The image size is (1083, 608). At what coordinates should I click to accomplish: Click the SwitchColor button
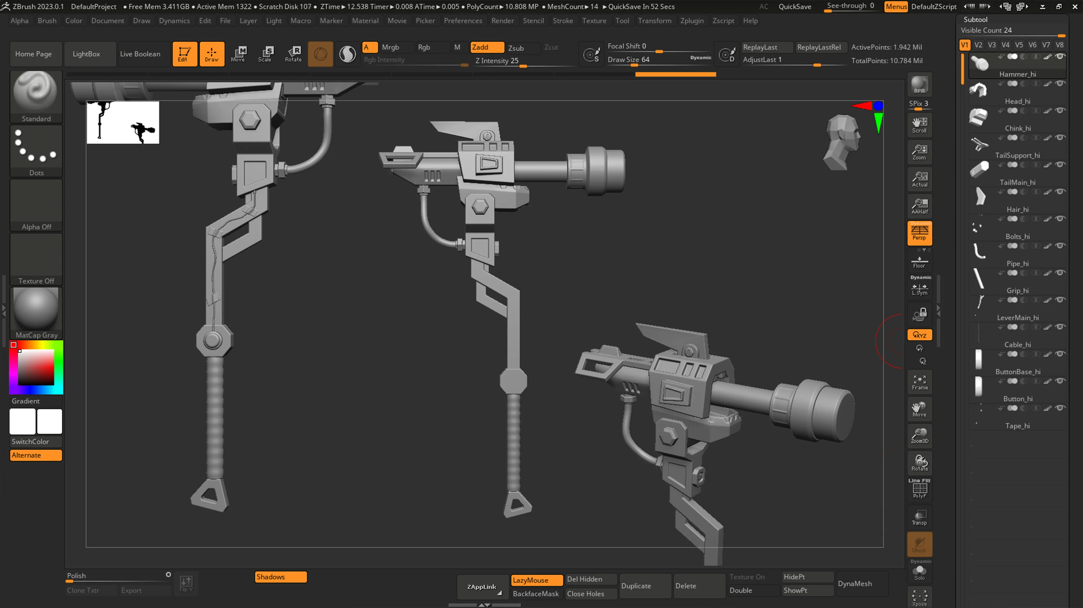[x=36, y=441]
